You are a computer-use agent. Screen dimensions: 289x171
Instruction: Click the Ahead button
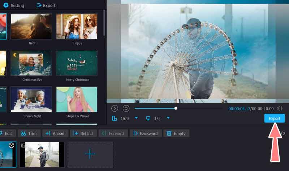[x=55, y=133]
